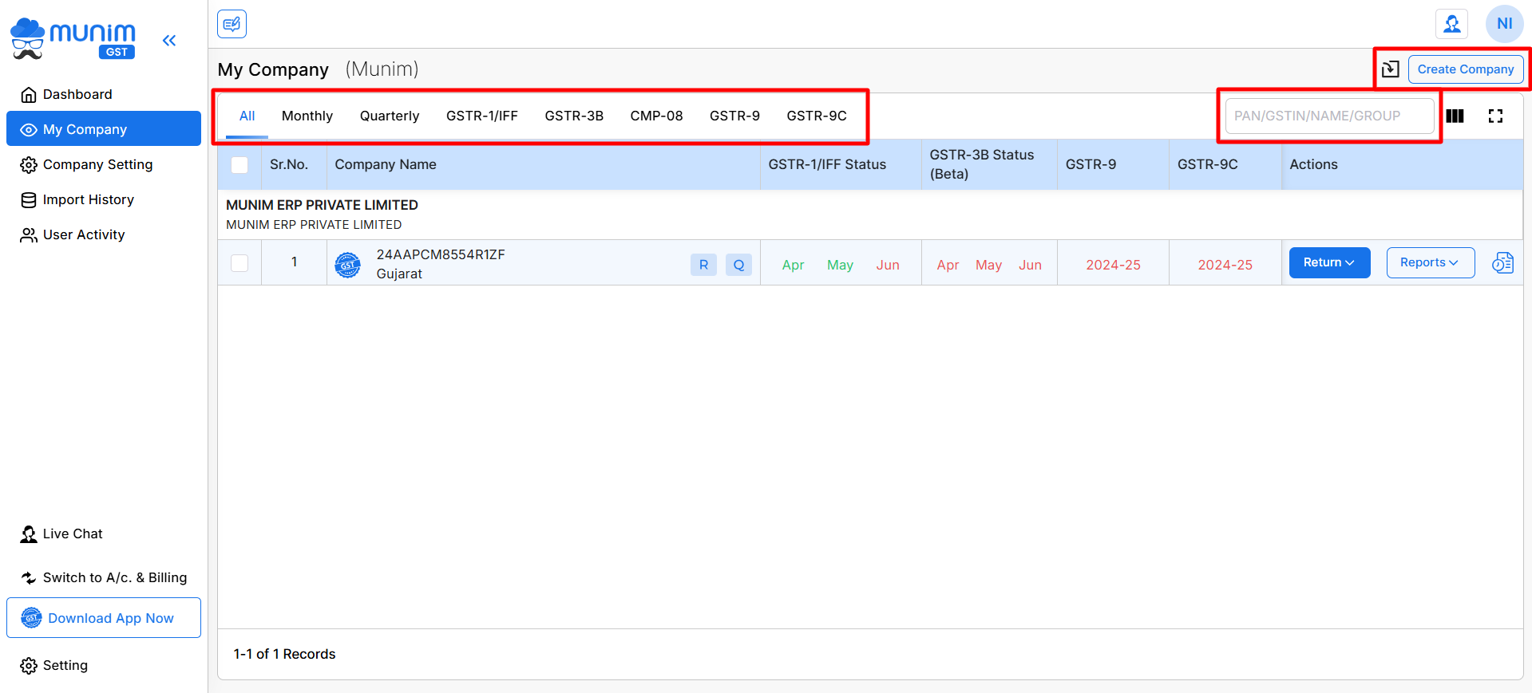Open User Activity page
The width and height of the screenshot is (1532, 693).
pyautogui.click(x=104, y=234)
